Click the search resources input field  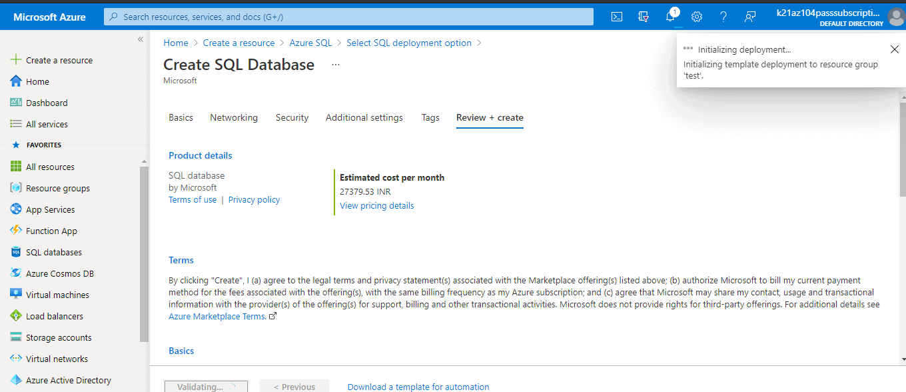pos(347,16)
